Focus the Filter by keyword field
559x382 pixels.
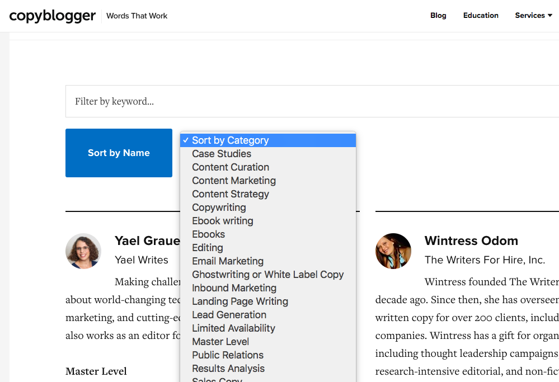[313, 101]
